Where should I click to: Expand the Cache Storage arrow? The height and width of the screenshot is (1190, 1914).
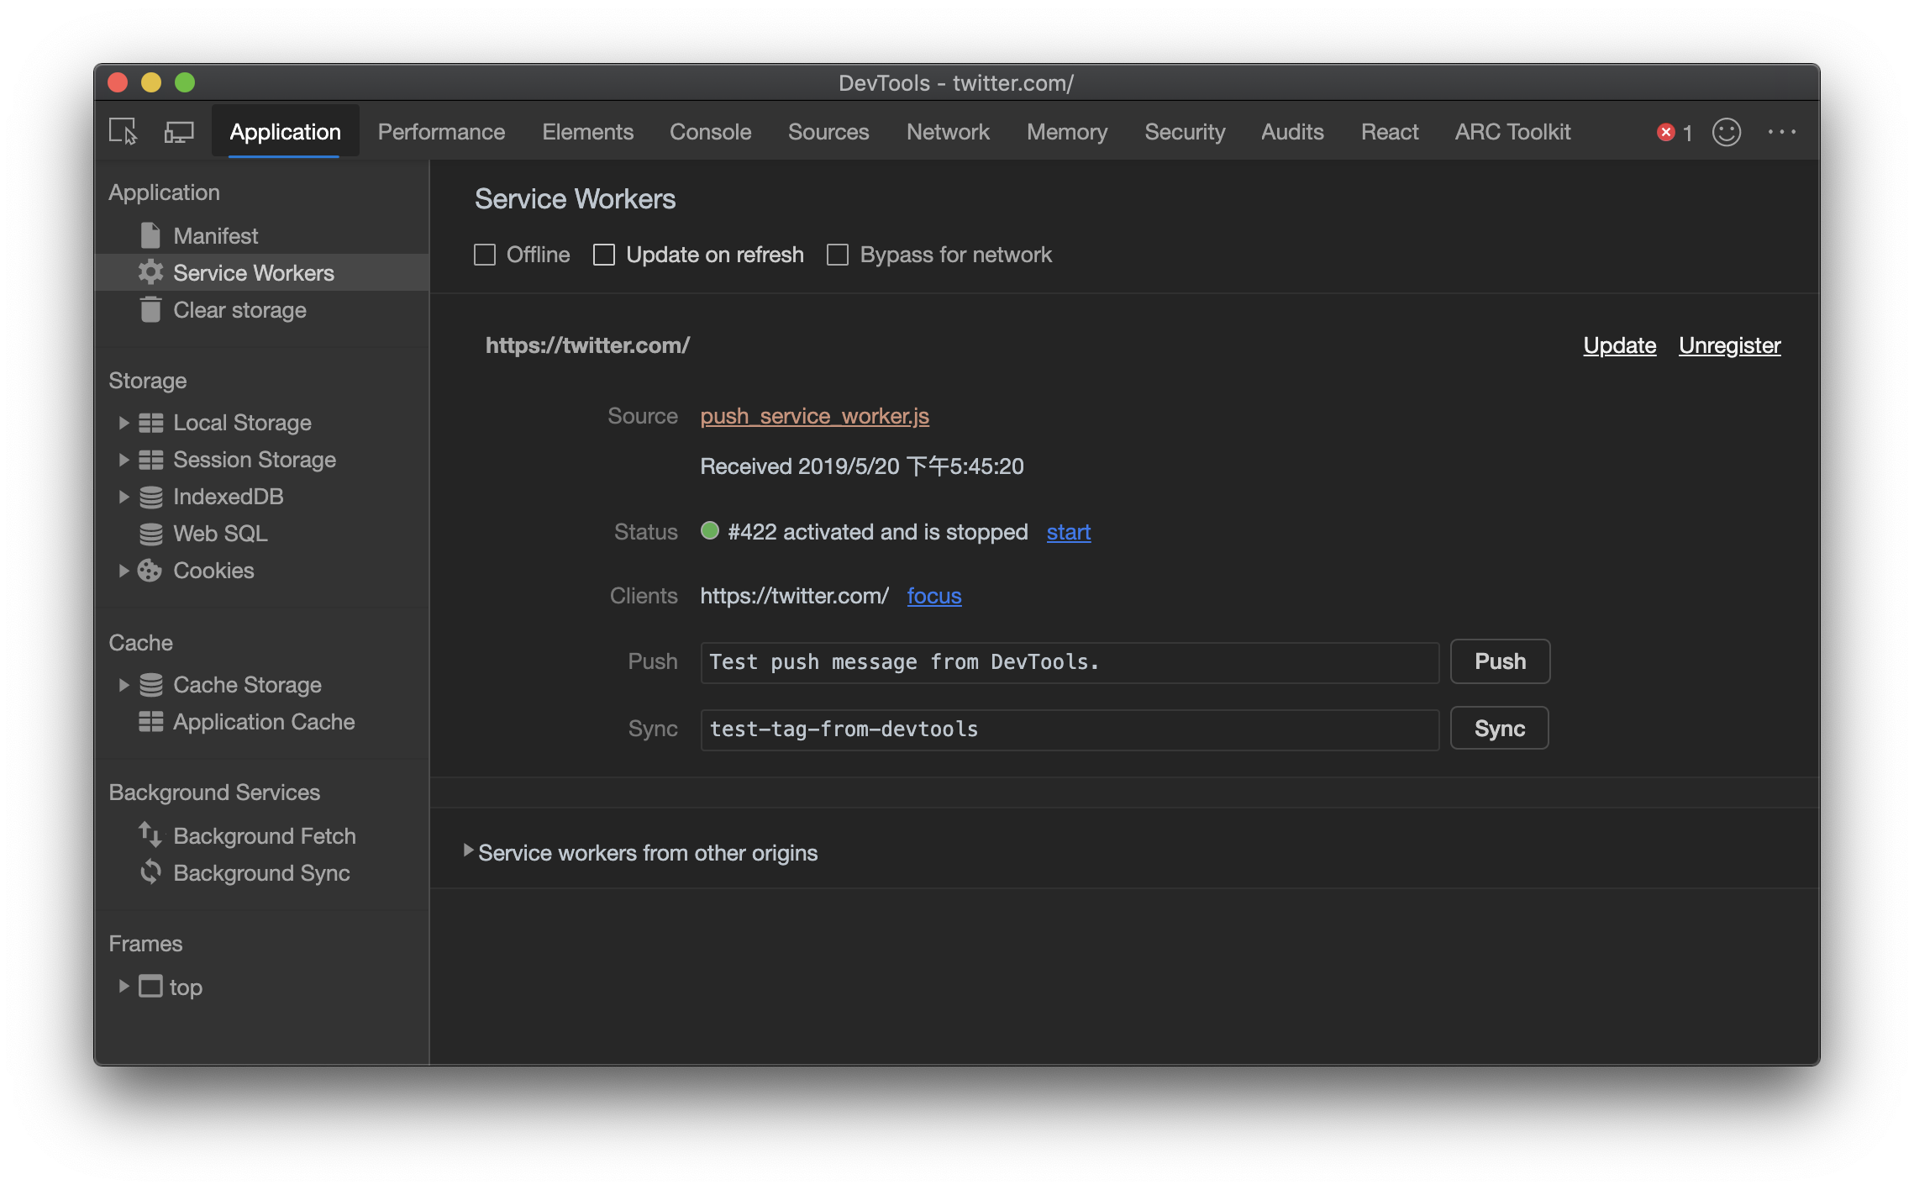click(124, 685)
